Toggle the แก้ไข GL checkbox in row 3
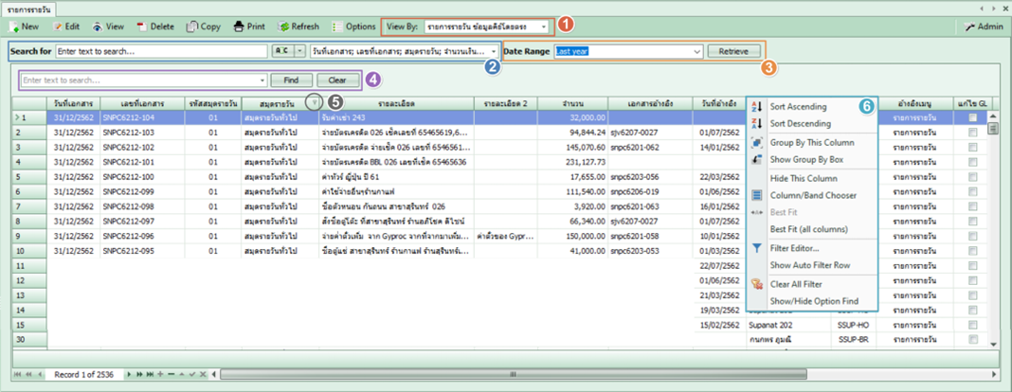This screenshot has width=1012, height=392. pos(971,150)
